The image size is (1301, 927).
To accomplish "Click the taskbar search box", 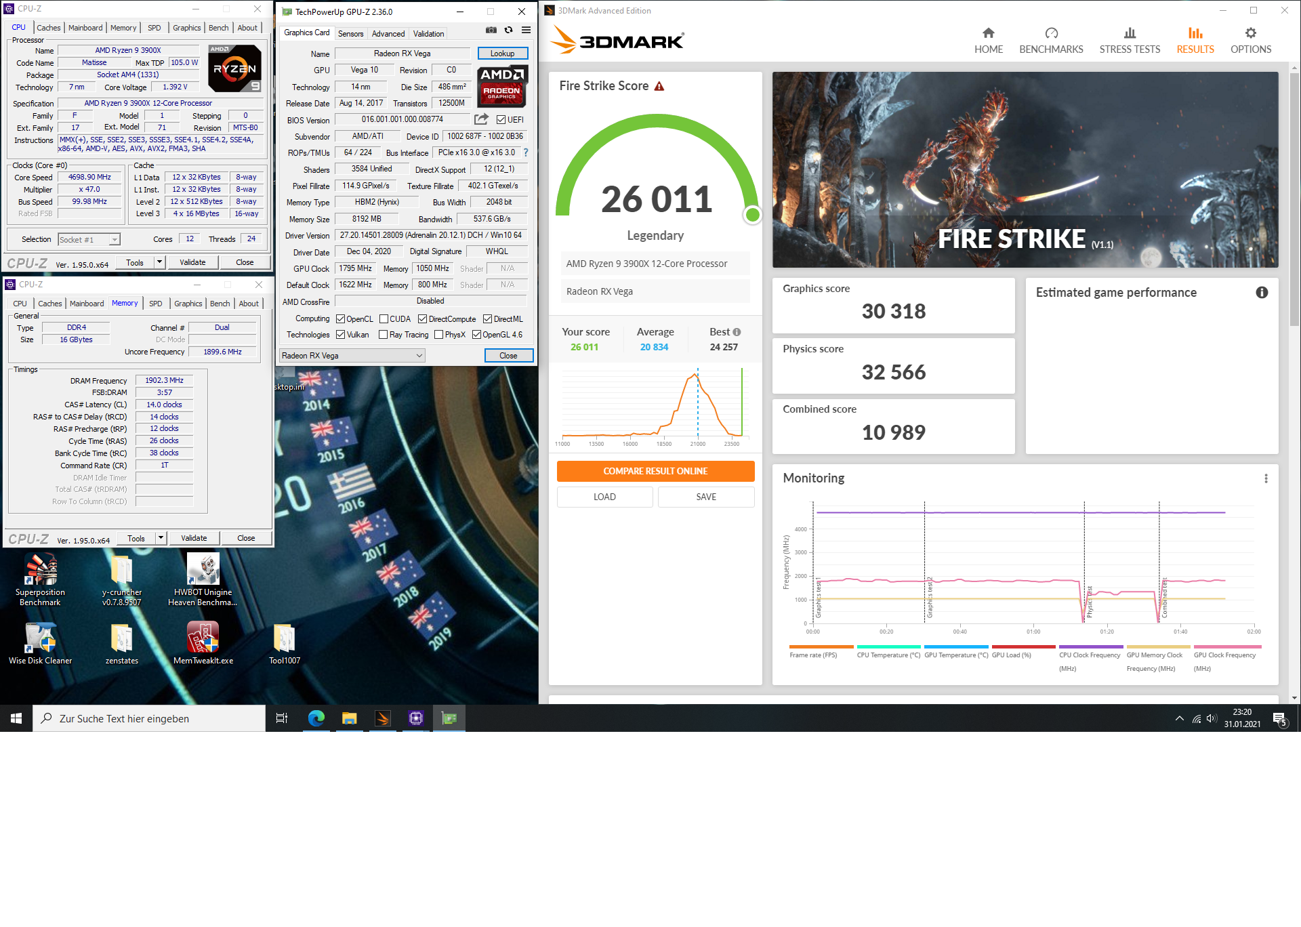I will (149, 718).
